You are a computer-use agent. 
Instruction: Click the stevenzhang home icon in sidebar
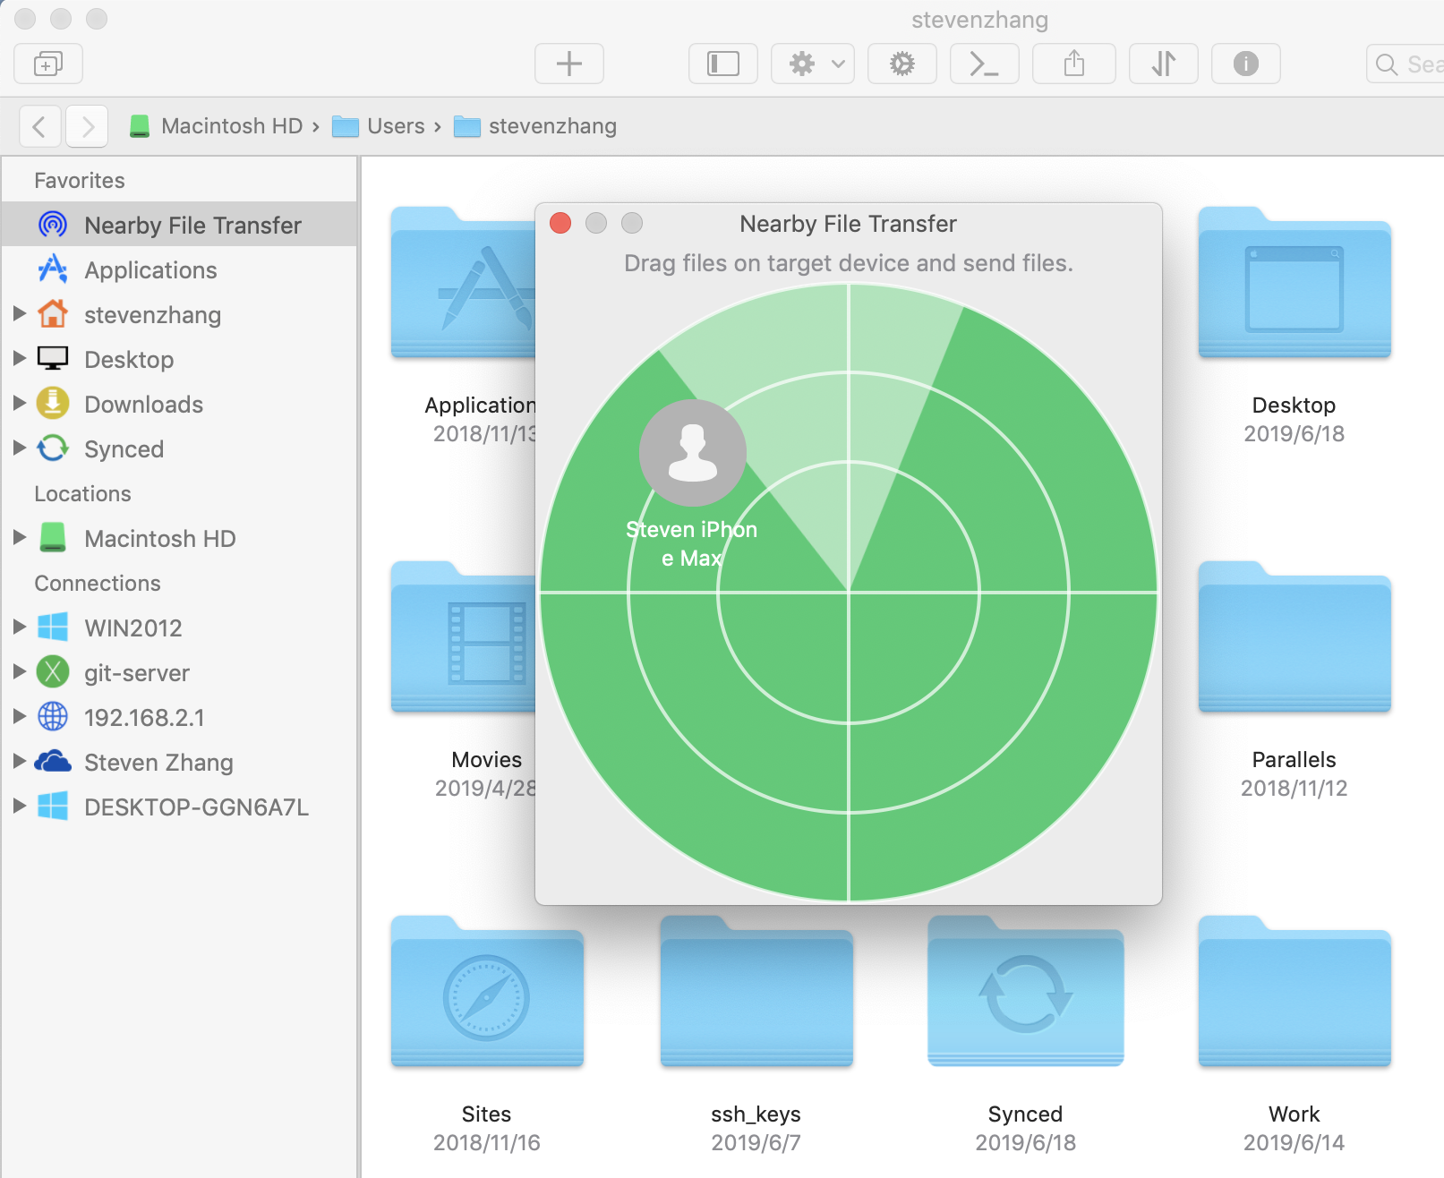(53, 314)
